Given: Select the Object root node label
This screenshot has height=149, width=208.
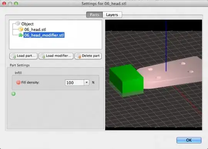Looking at the screenshot, I should coord(27,24).
